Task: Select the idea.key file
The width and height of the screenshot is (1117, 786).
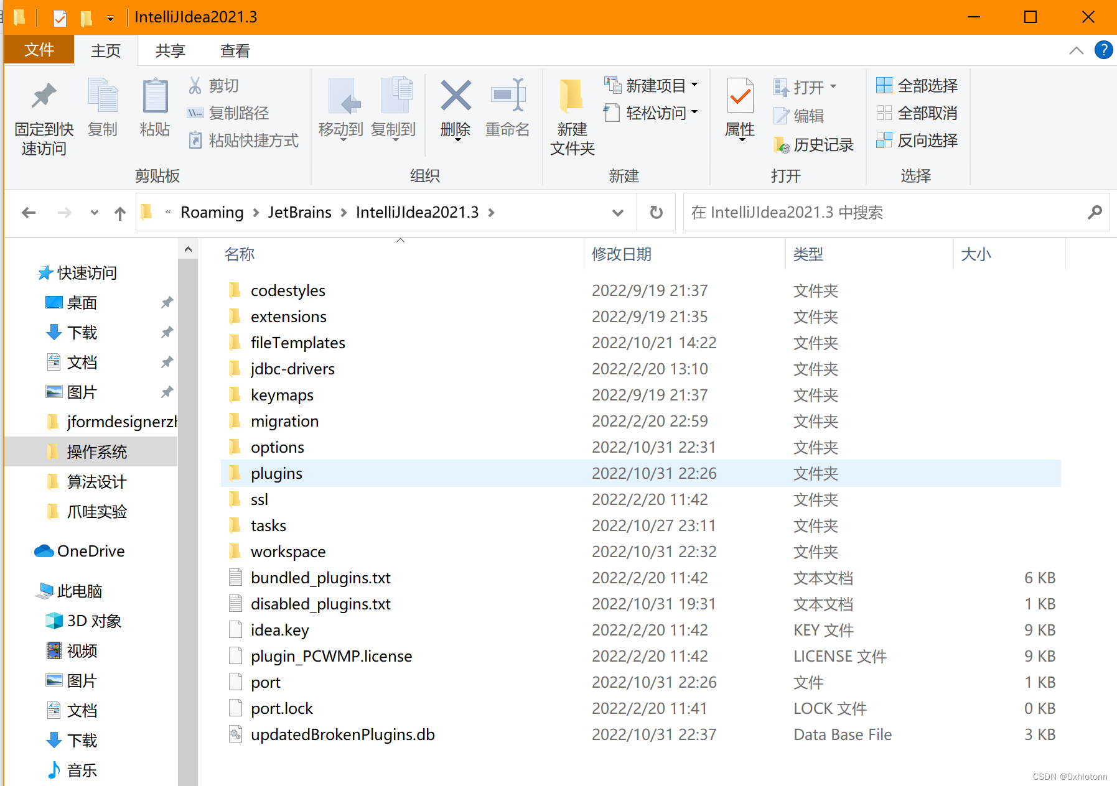Action: (641, 630)
